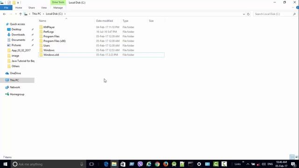Select the Program Files folder
The image size is (299, 168).
pyautogui.click(x=51, y=36)
